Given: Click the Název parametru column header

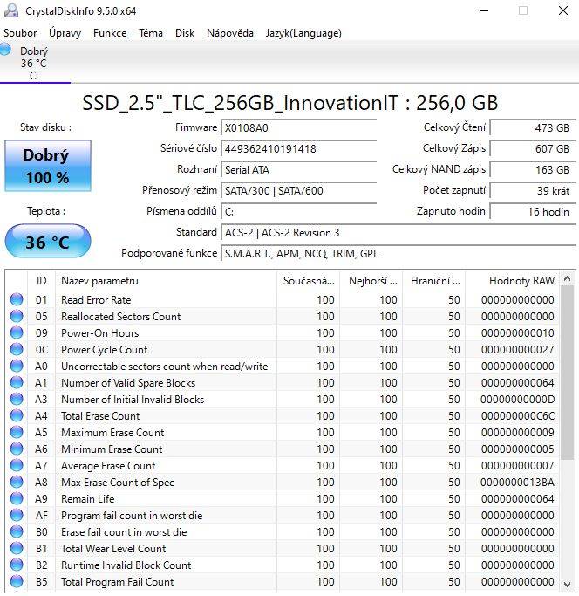Looking at the screenshot, I should pos(166,281).
